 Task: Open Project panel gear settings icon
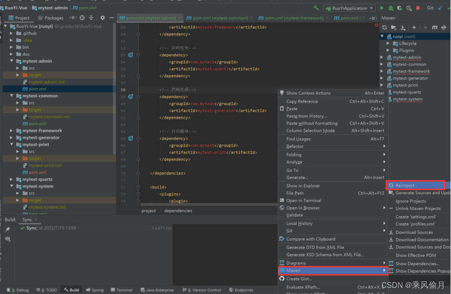102,18
